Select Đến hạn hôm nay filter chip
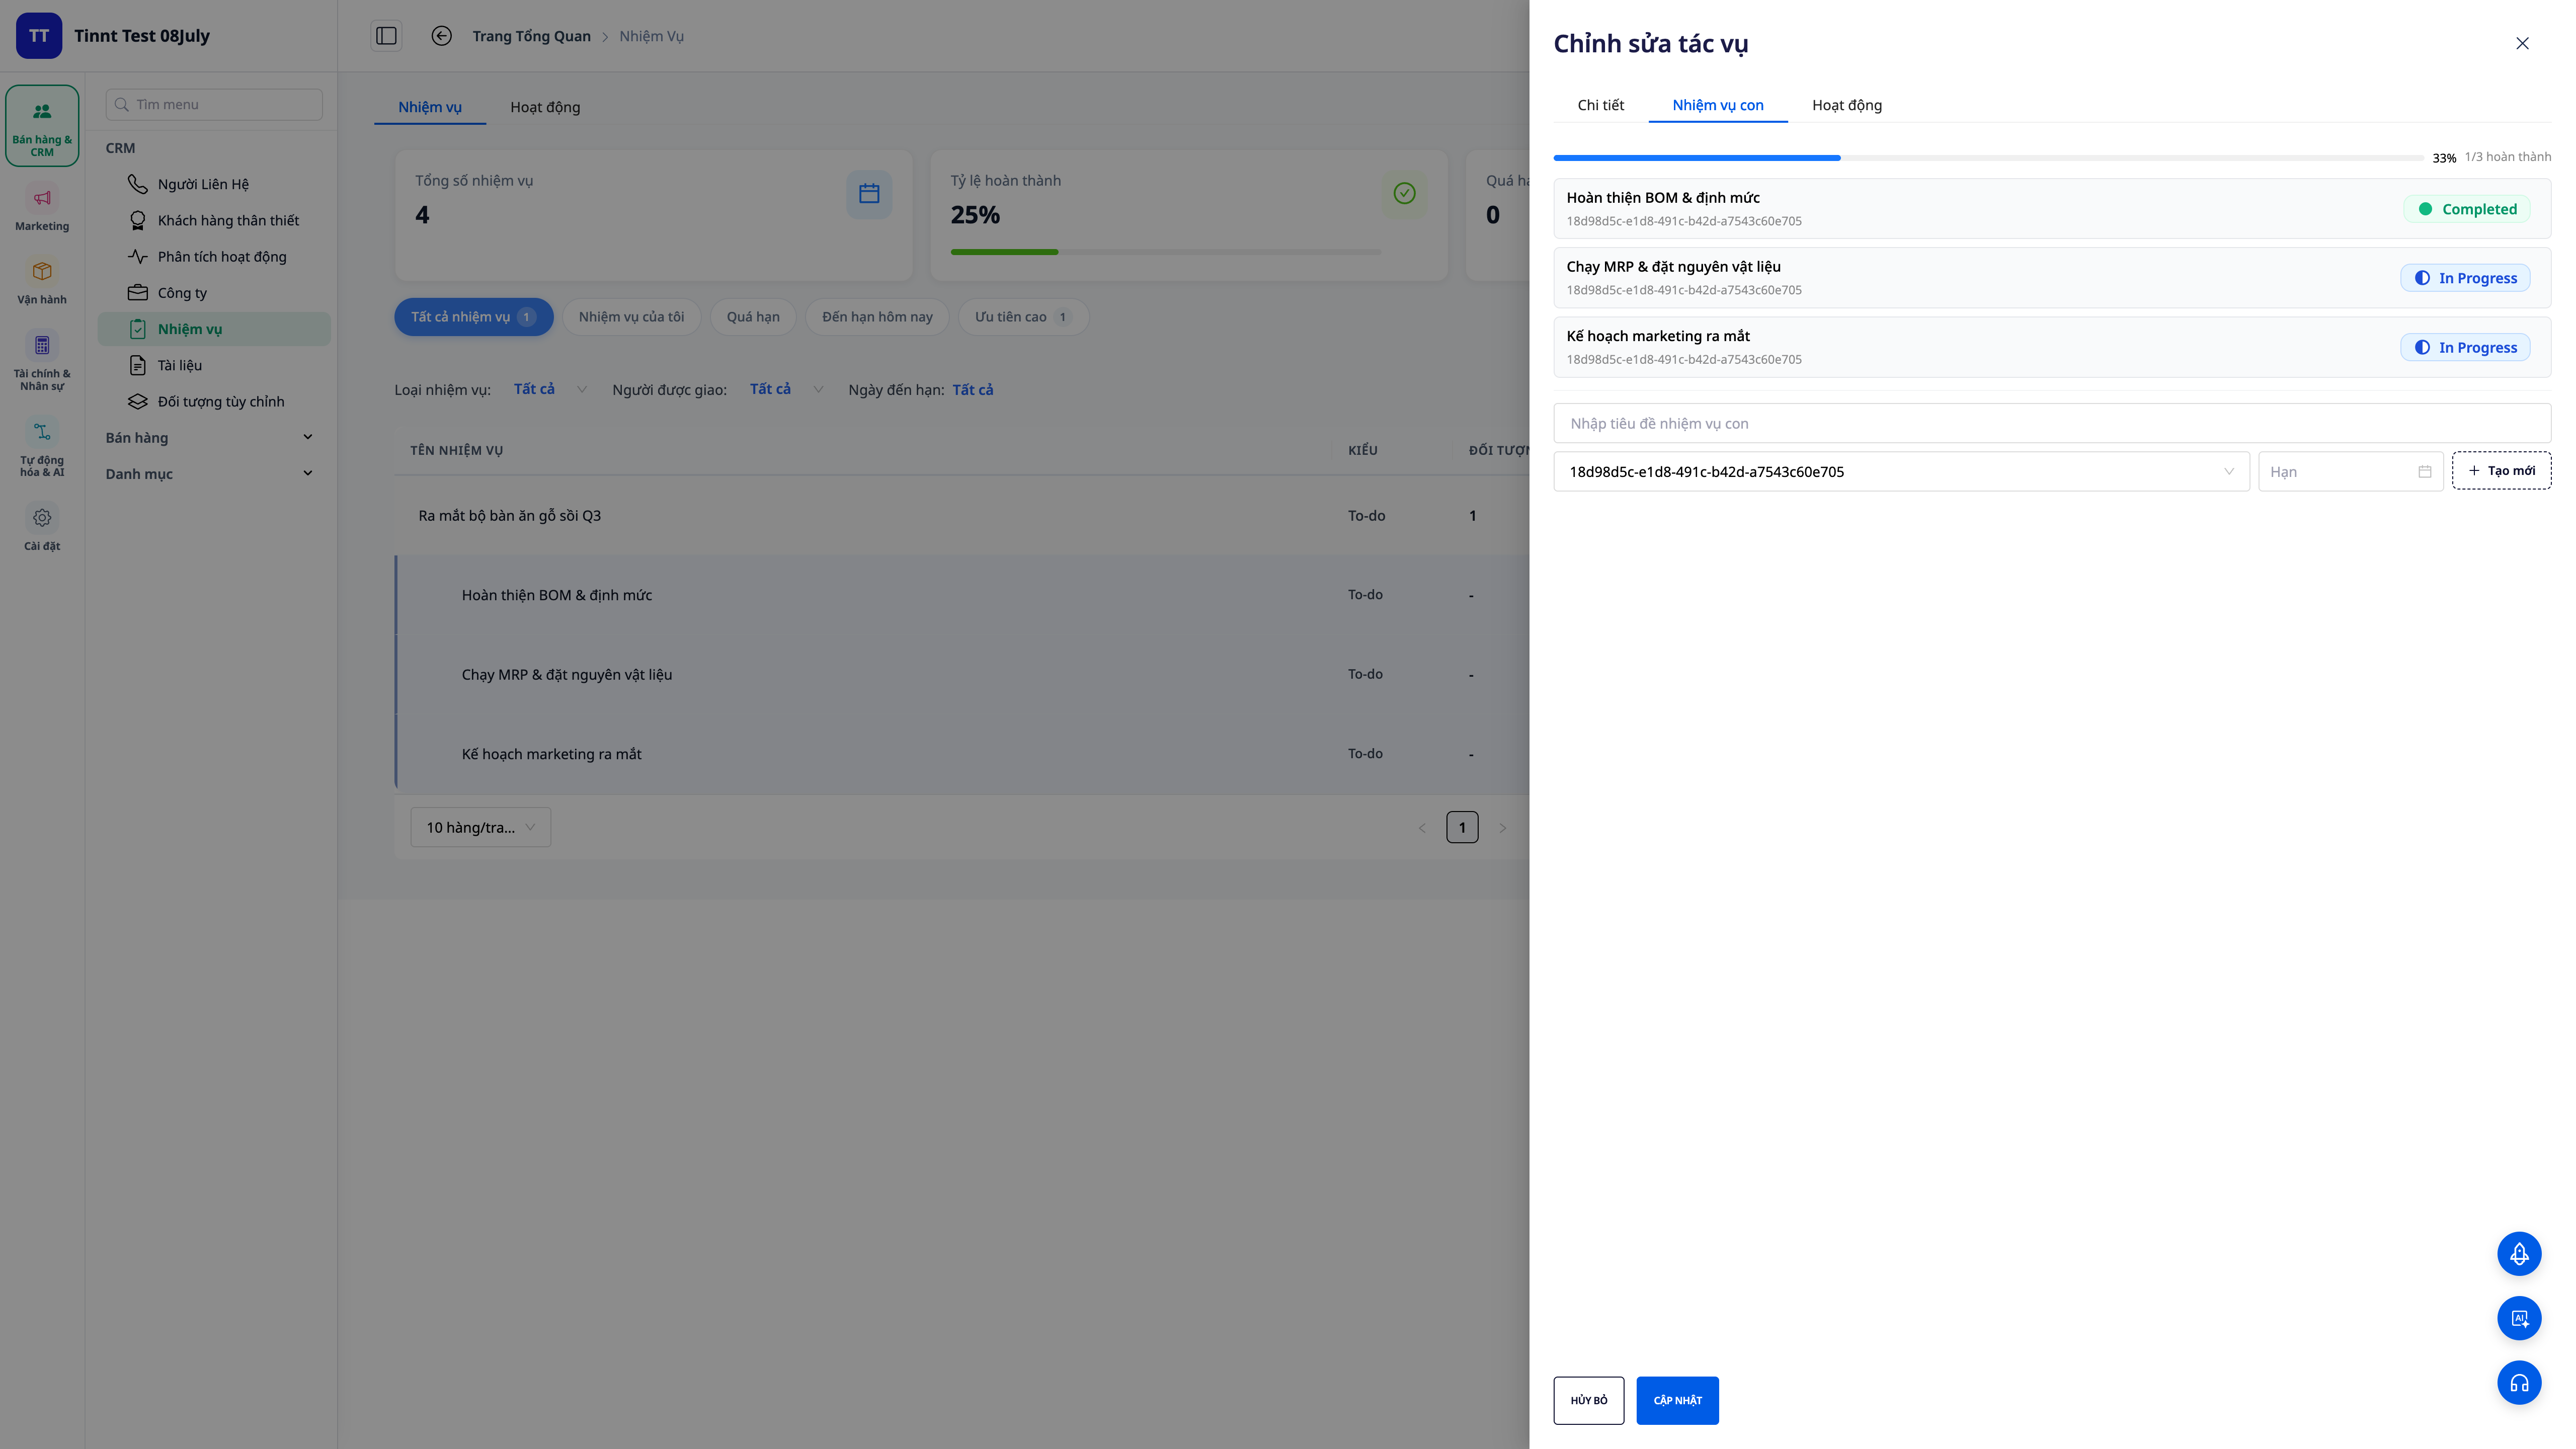Viewport: 2576px width, 1449px height. click(x=877, y=317)
